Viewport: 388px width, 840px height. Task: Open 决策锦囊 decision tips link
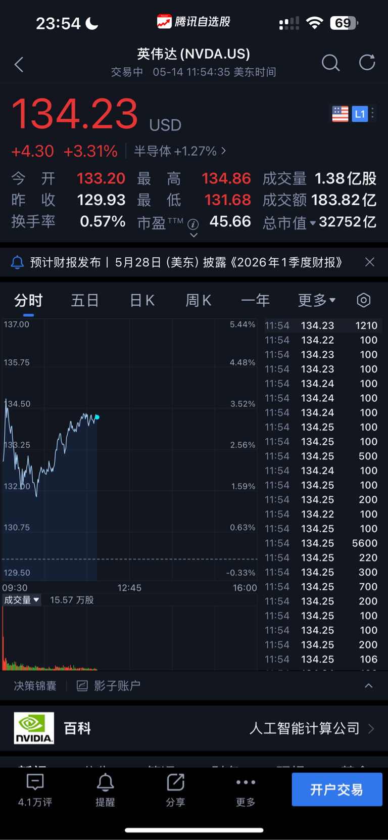pos(35,686)
